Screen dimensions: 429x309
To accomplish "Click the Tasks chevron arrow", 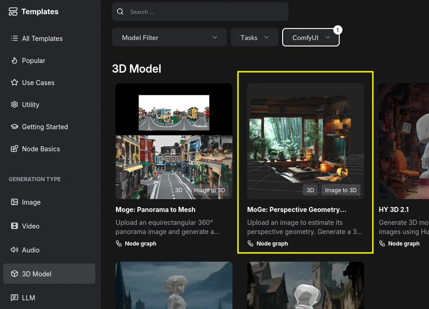I will point(267,37).
